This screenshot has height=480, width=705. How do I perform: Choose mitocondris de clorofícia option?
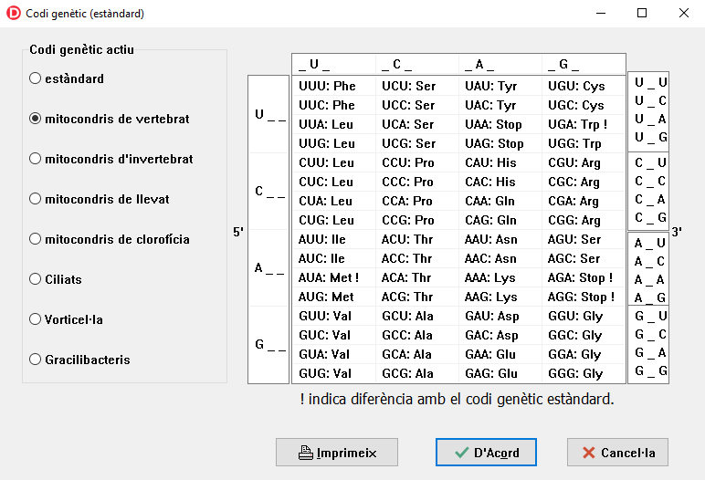pos(36,239)
